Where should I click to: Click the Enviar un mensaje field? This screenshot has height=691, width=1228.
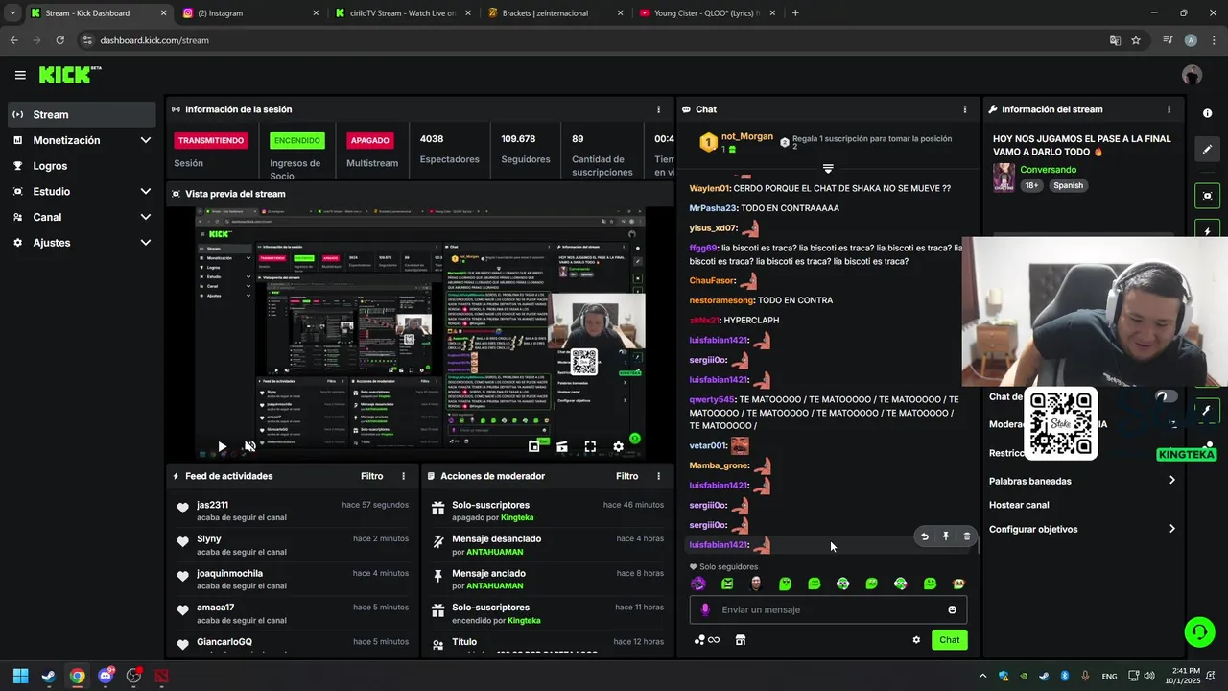(828, 609)
